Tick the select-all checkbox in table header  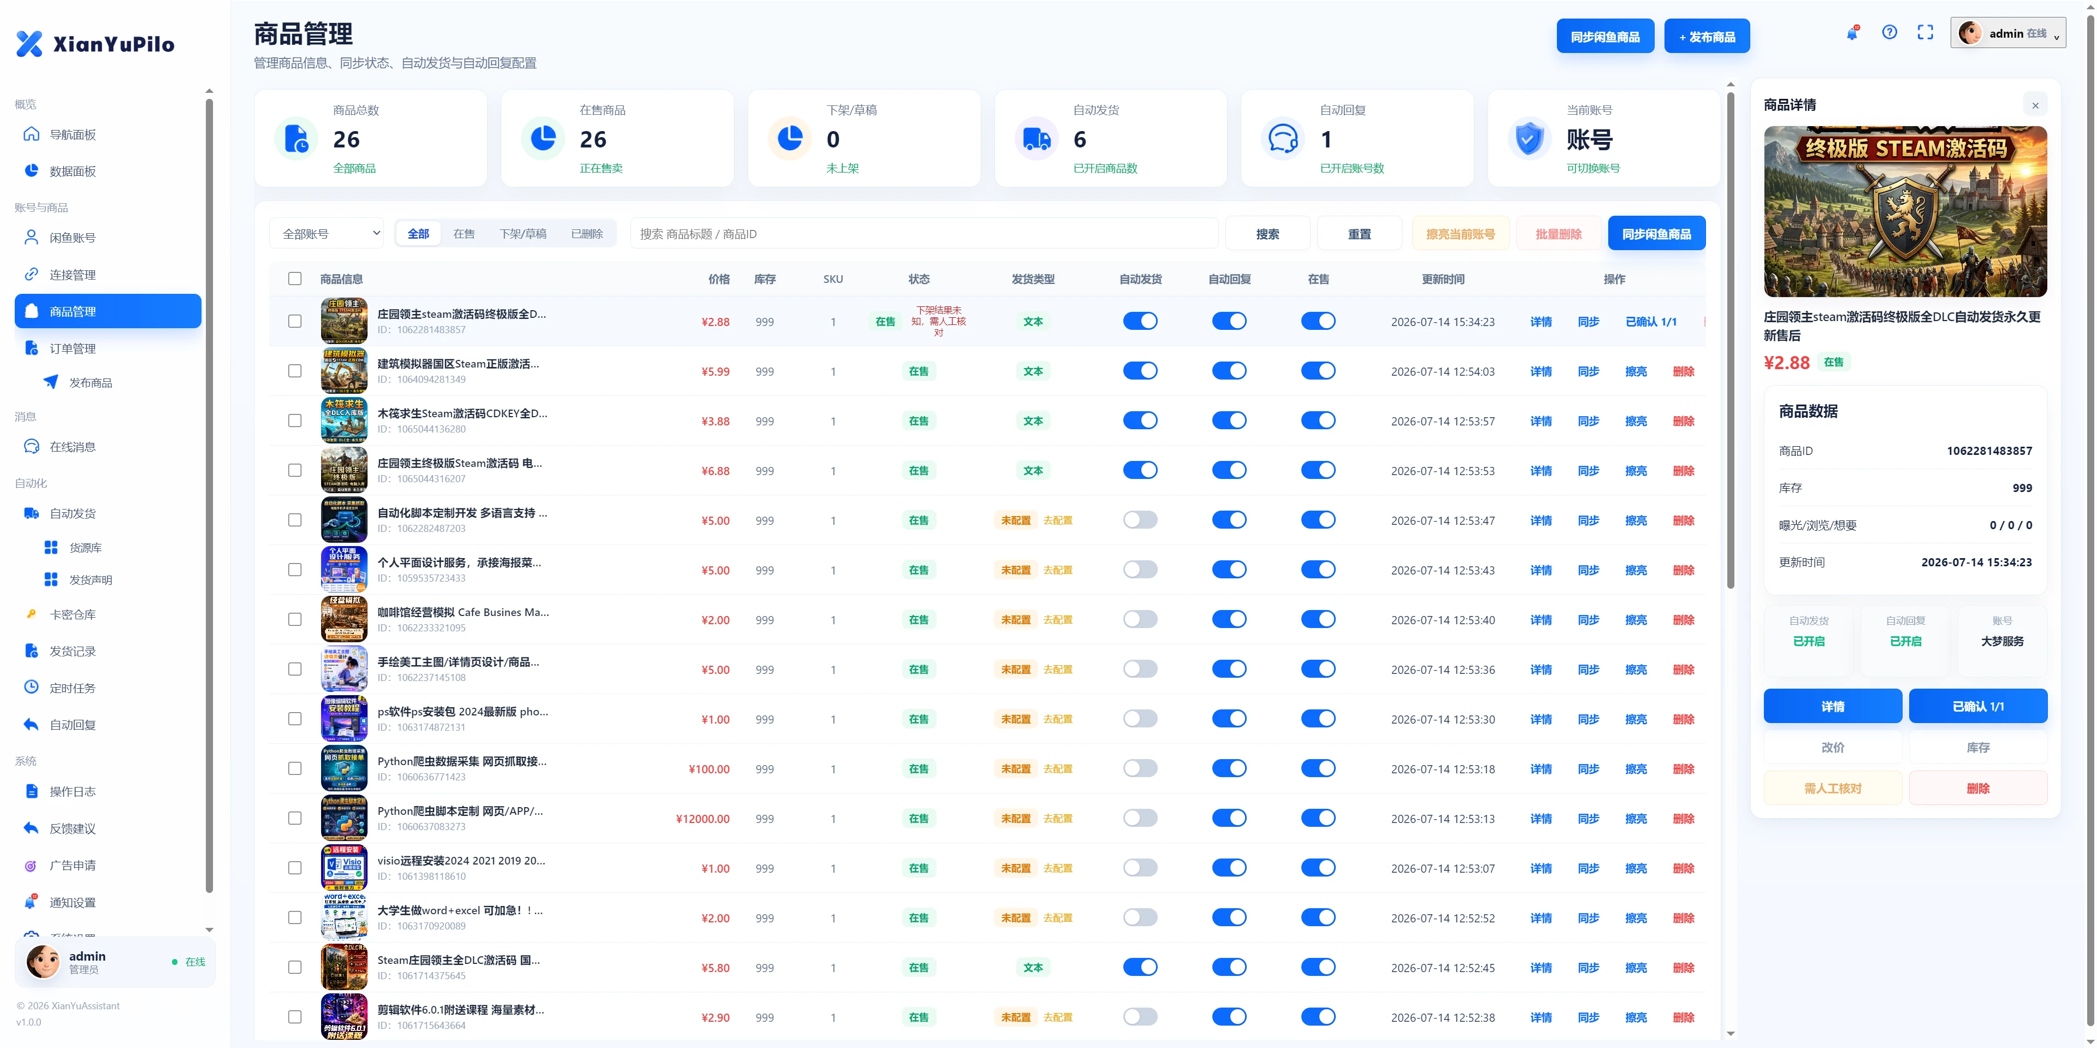(x=295, y=279)
